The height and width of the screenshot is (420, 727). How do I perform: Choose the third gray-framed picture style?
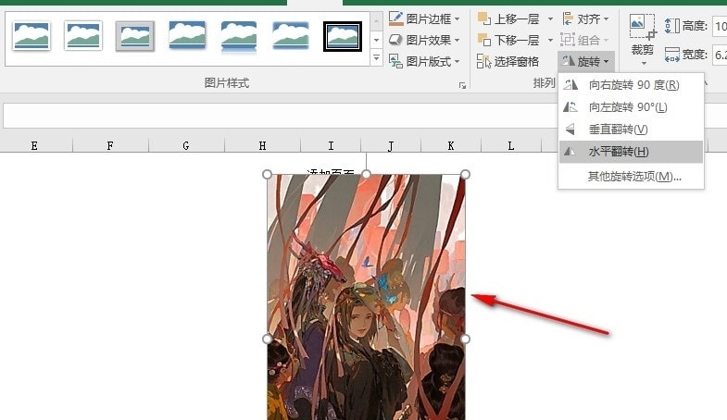coord(135,36)
